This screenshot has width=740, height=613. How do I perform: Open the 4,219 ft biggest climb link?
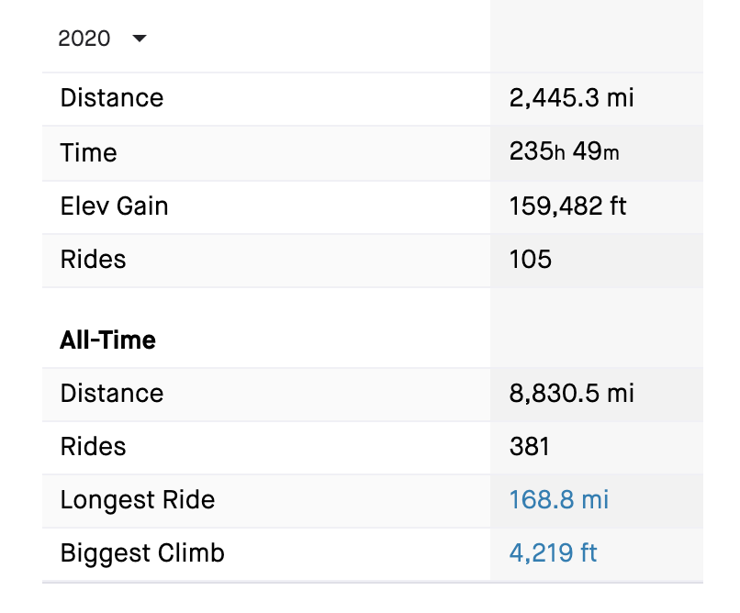point(553,552)
